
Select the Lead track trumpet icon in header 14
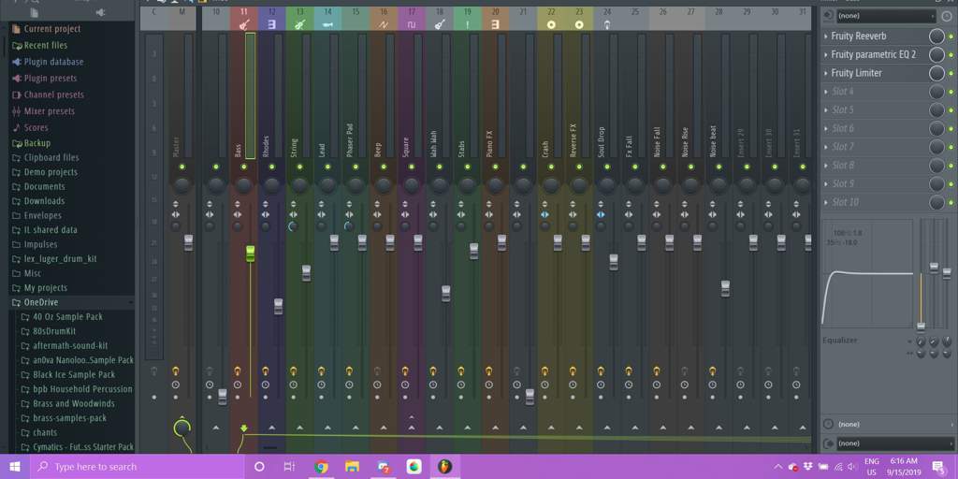[x=327, y=24]
